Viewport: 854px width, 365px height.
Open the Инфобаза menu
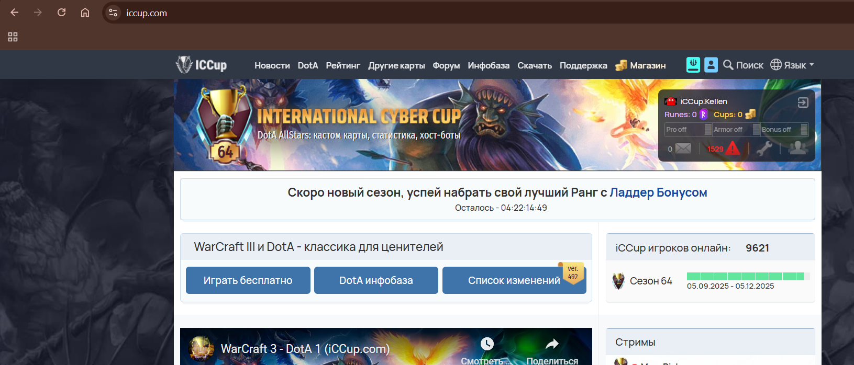[x=489, y=65]
